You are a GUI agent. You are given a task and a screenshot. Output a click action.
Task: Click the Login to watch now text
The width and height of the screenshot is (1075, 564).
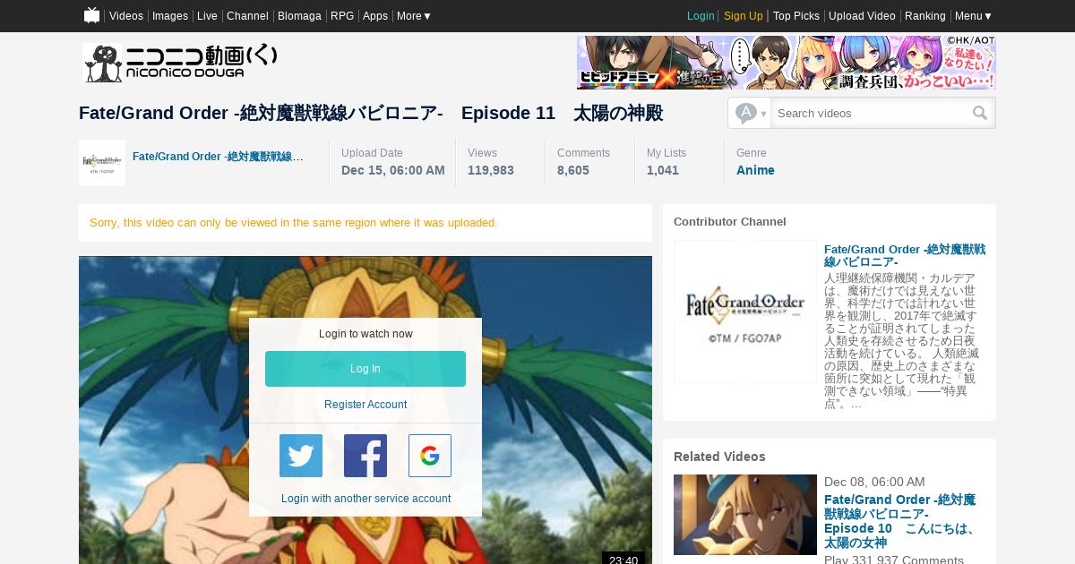(365, 334)
